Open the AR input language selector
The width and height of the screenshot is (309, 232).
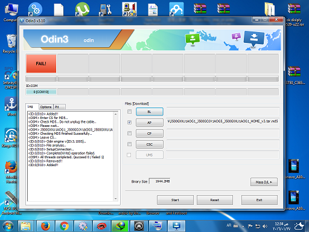pyautogui.click(x=229, y=225)
